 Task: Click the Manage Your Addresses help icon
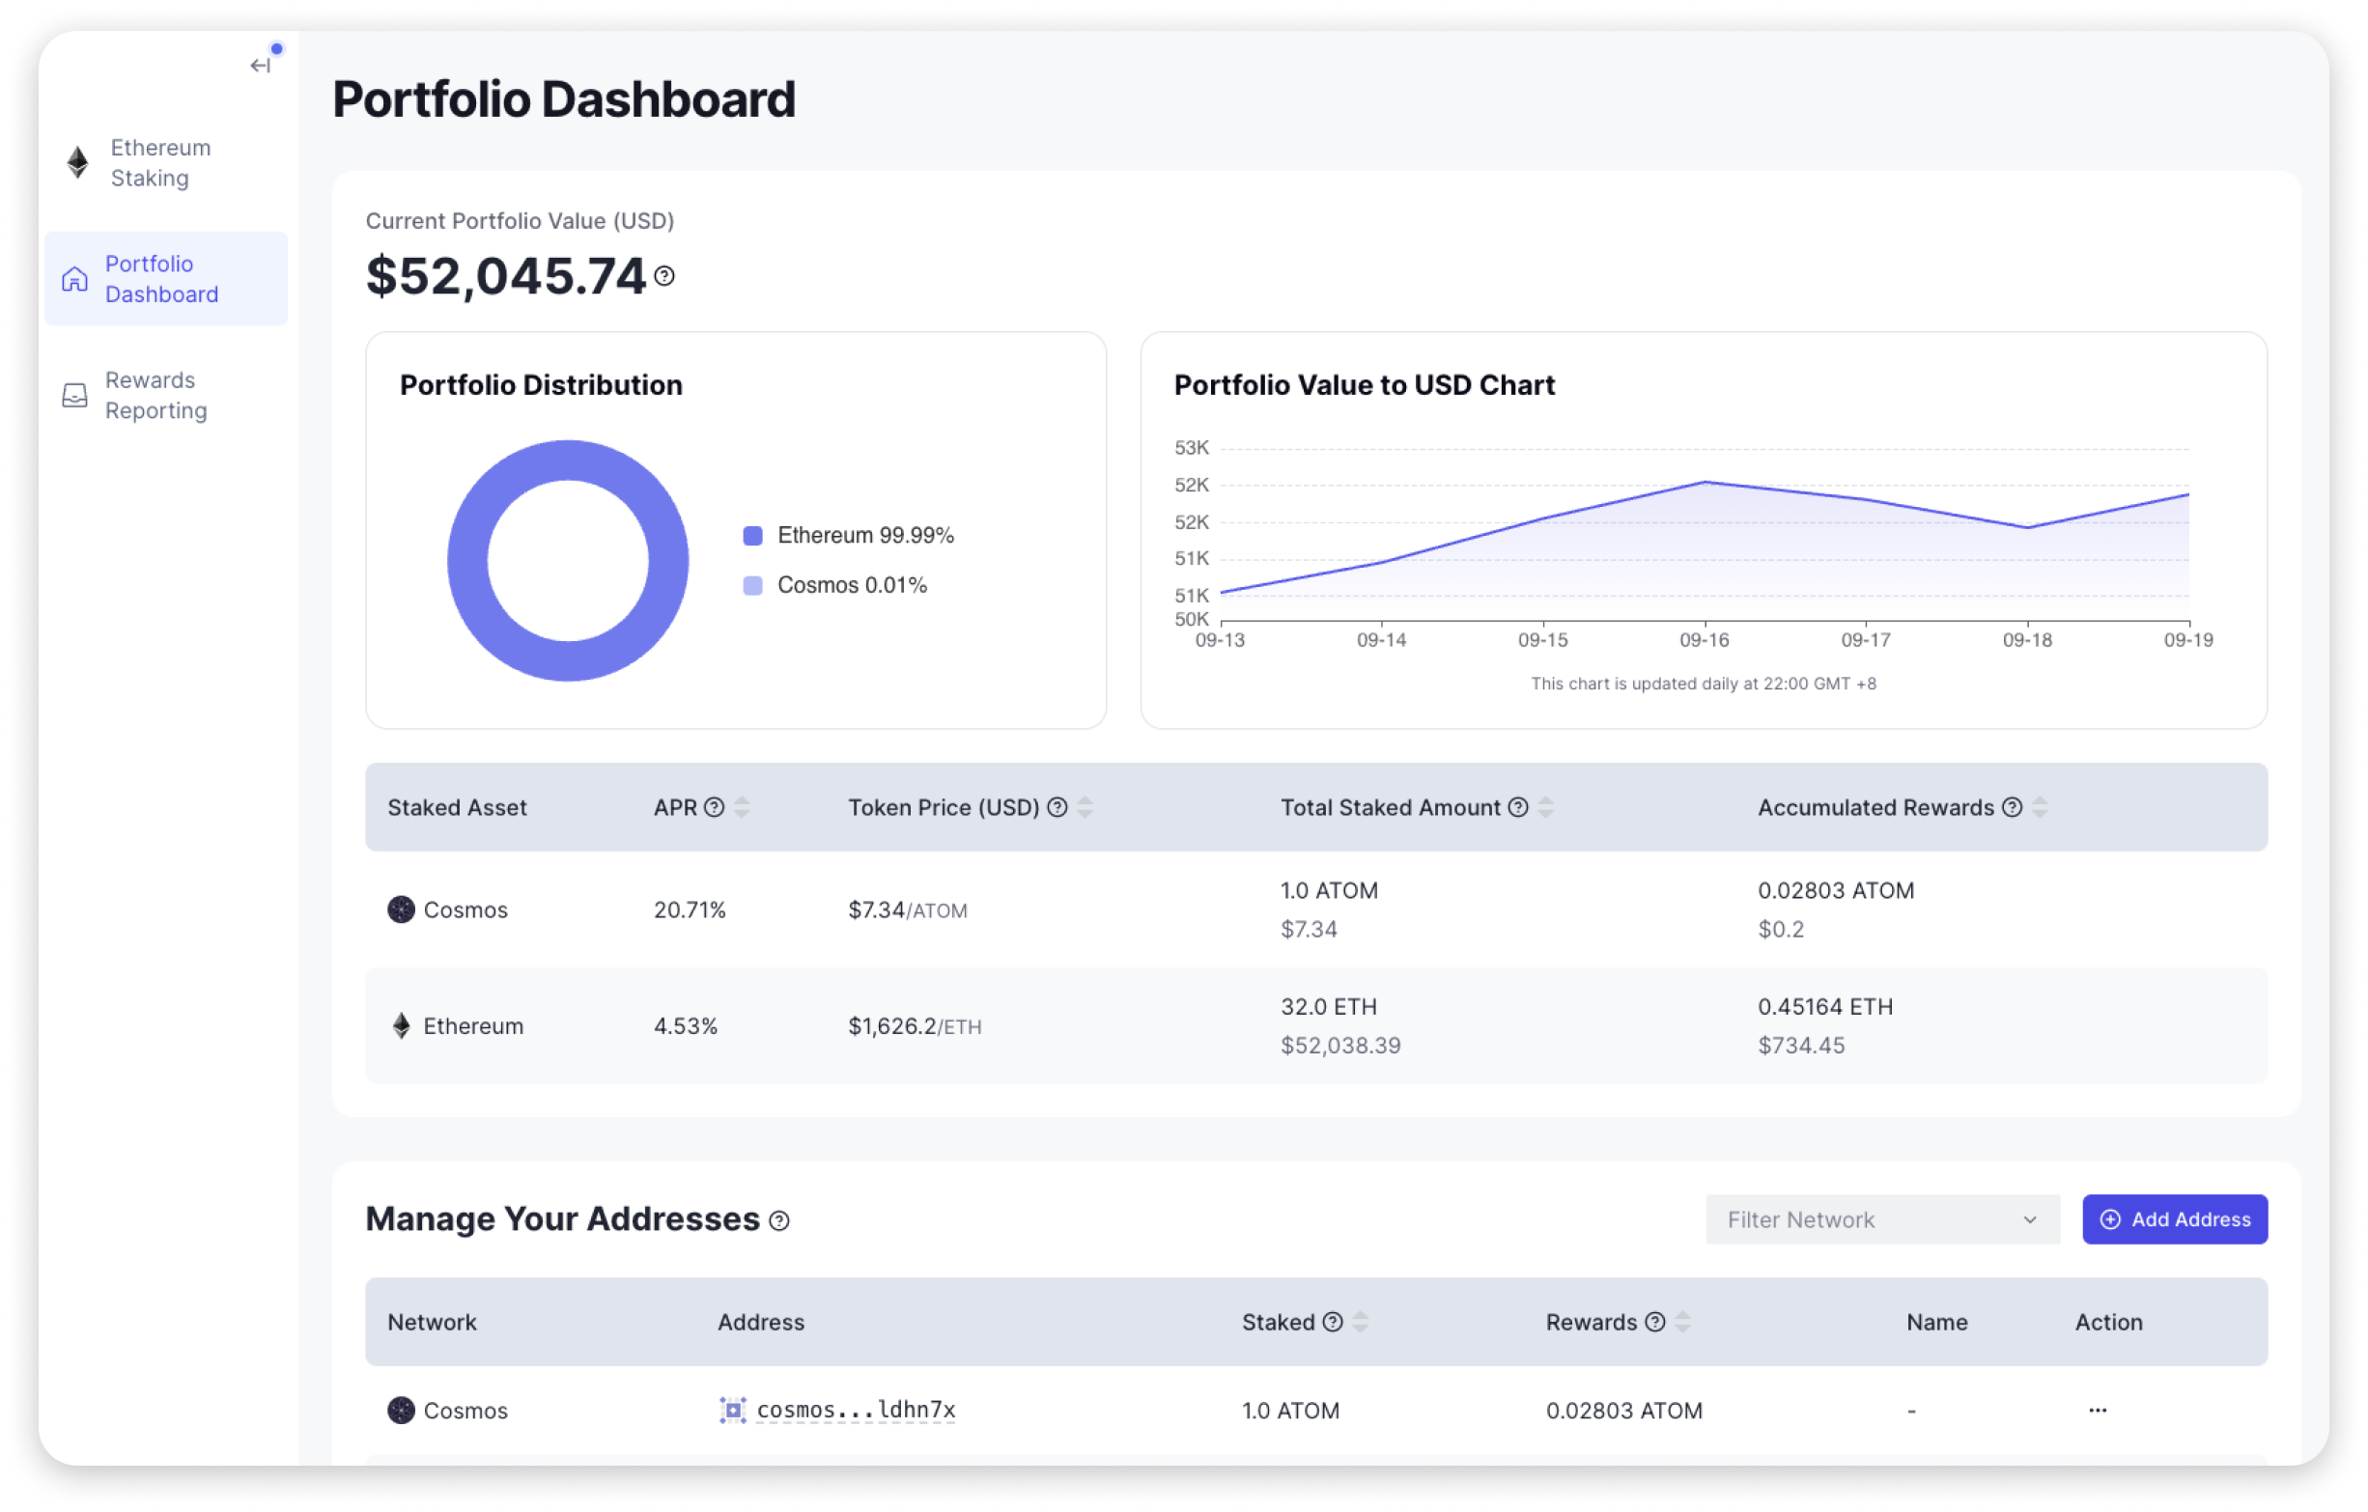tap(779, 1221)
